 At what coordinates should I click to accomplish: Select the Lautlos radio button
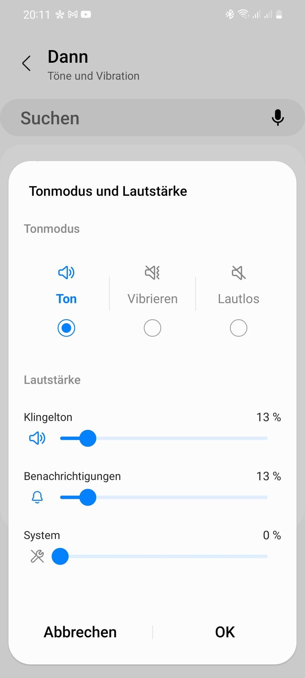pyautogui.click(x=239, y=328)
